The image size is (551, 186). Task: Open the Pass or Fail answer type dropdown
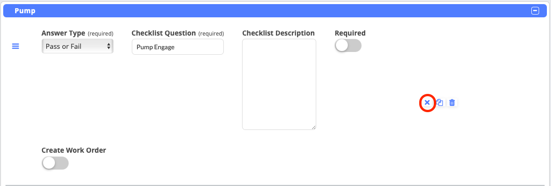[77, 46]
